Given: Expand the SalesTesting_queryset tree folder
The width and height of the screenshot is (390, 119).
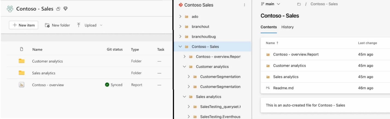Looking at the screenshot, I should [x=189, y=107].
